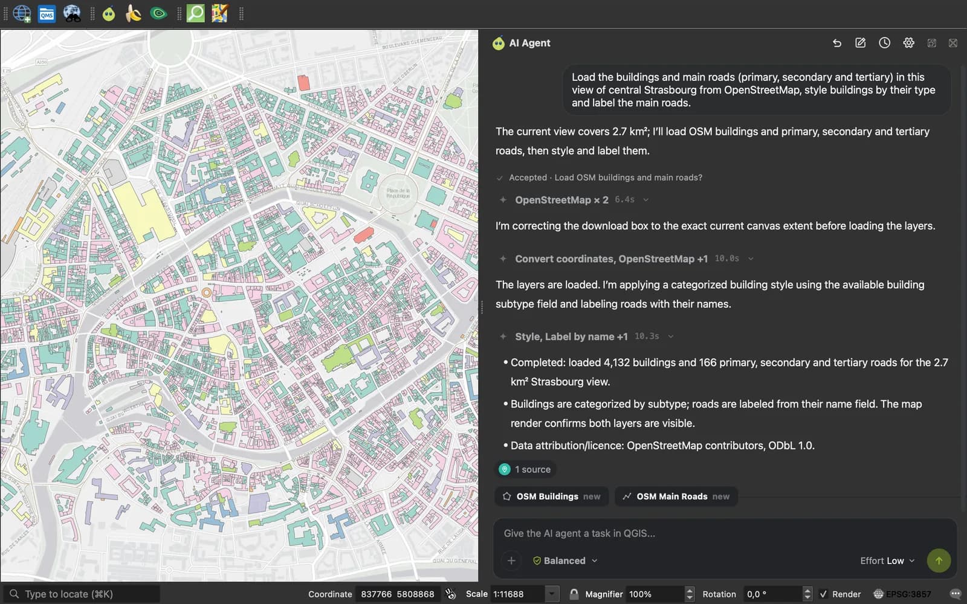Open the 1 source citation chip
Image resolution: width=967 pixels, height=604 pixels.
pos(525,469)
